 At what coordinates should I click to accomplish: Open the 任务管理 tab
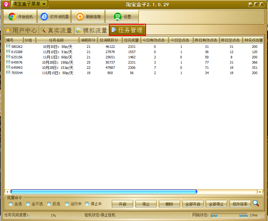[127, 30]
